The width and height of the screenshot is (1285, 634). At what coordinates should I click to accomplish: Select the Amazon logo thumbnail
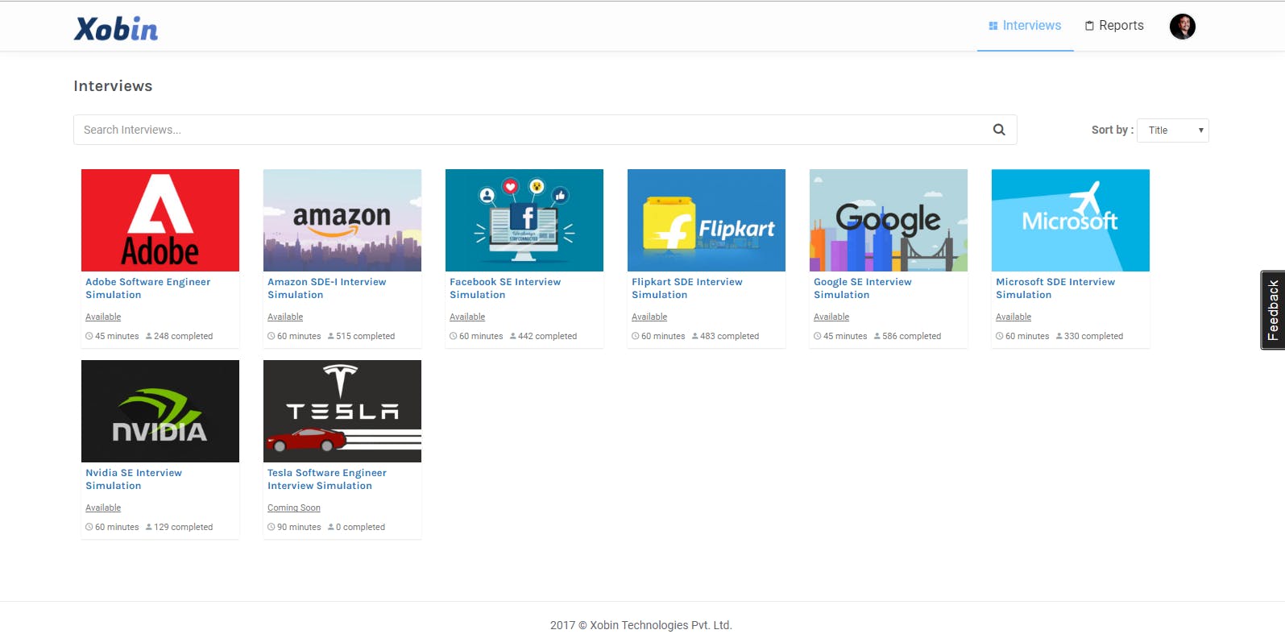[342, 220]
